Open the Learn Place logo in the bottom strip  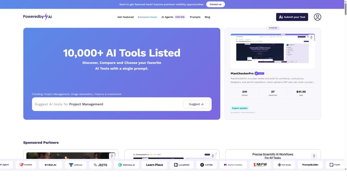coord(154,165)
